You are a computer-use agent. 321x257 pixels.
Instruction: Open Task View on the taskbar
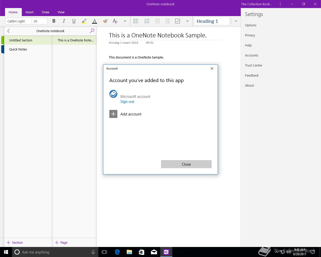point(104,252)
